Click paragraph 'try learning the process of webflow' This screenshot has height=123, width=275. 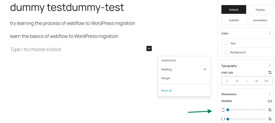click(x=73, y=23)
